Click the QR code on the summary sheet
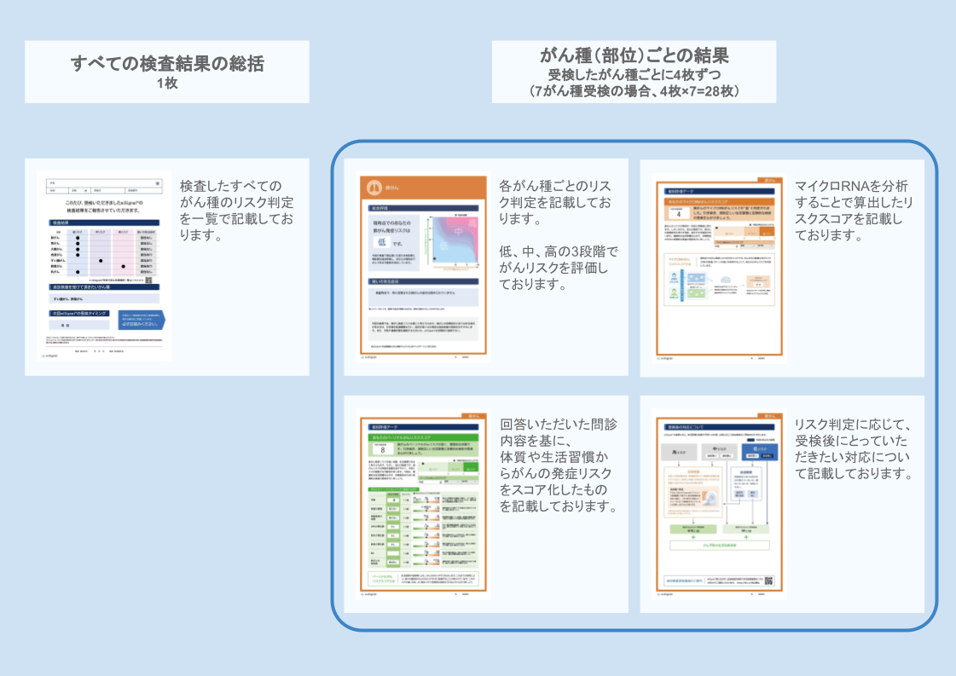This screenshot has height=676, width=956. [147, 280]
